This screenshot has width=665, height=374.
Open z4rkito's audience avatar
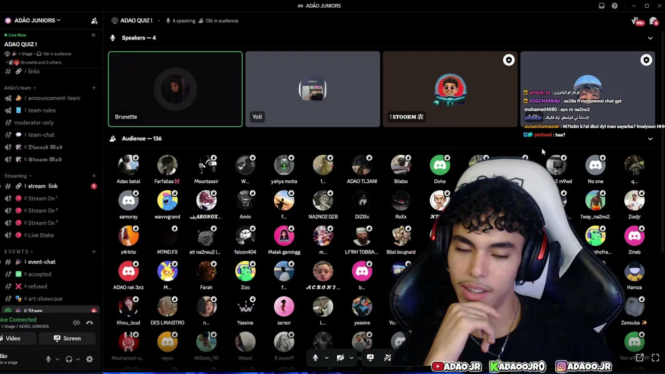pos(128,236)
